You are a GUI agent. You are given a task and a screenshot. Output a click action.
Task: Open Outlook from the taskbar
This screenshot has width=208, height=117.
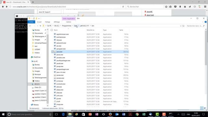tap(117, 114)
